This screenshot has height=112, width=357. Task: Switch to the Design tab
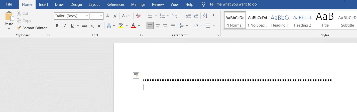point(76,4)
